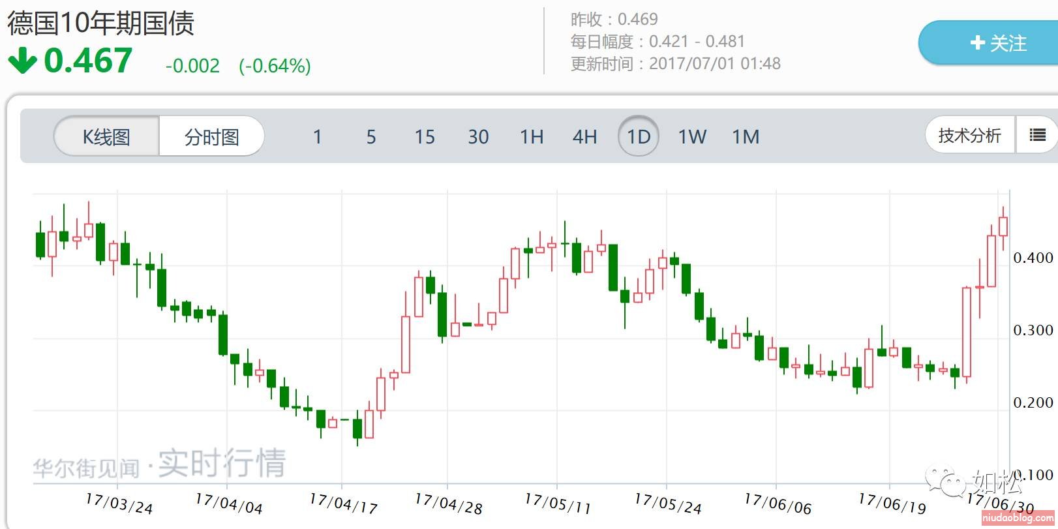Image resolution: width=1058 pixels, height=529 pixels.
Task: Click the 17/06/19 date axis label
Action: tap(892, 504)
